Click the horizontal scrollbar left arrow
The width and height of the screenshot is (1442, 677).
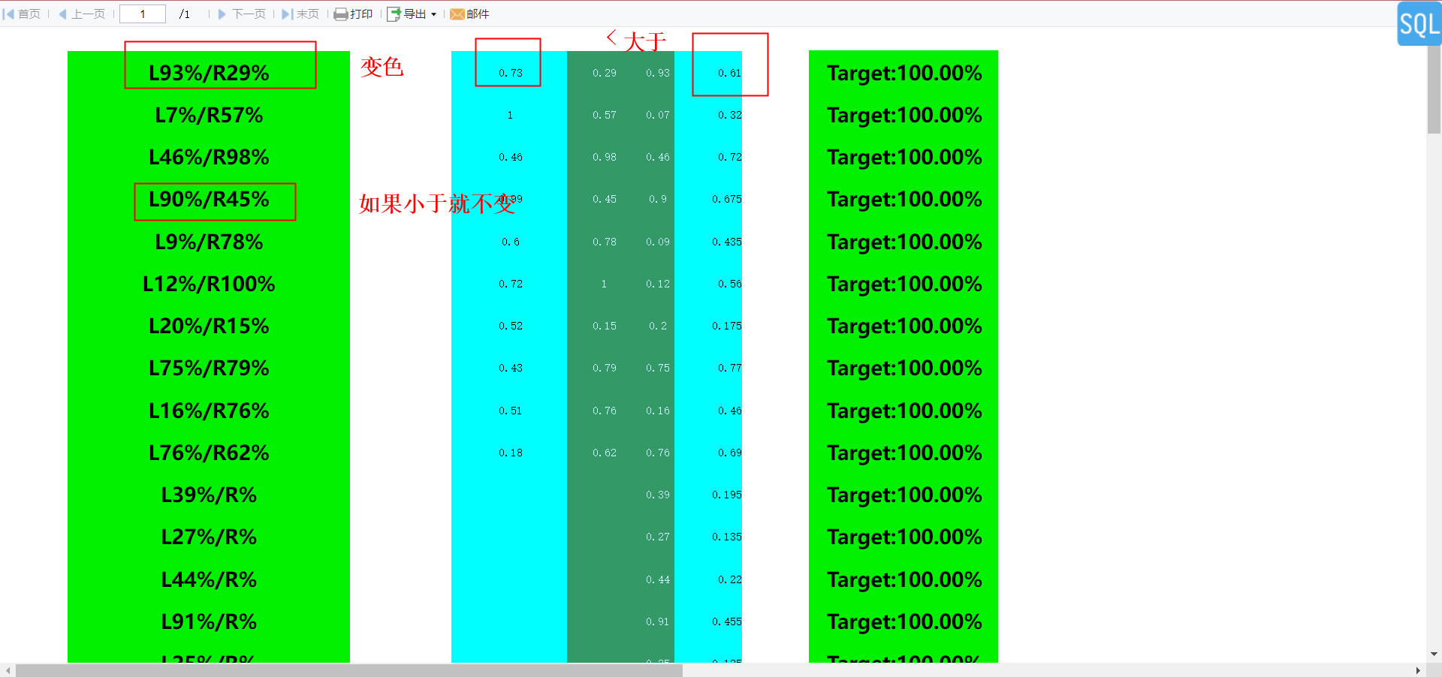(x=8, y=670)
